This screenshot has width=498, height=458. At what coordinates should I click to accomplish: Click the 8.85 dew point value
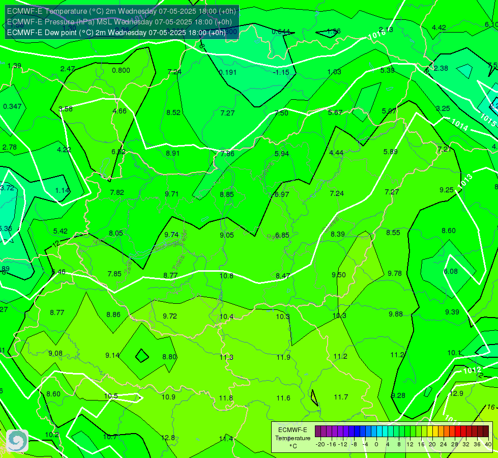coord(227,194)
